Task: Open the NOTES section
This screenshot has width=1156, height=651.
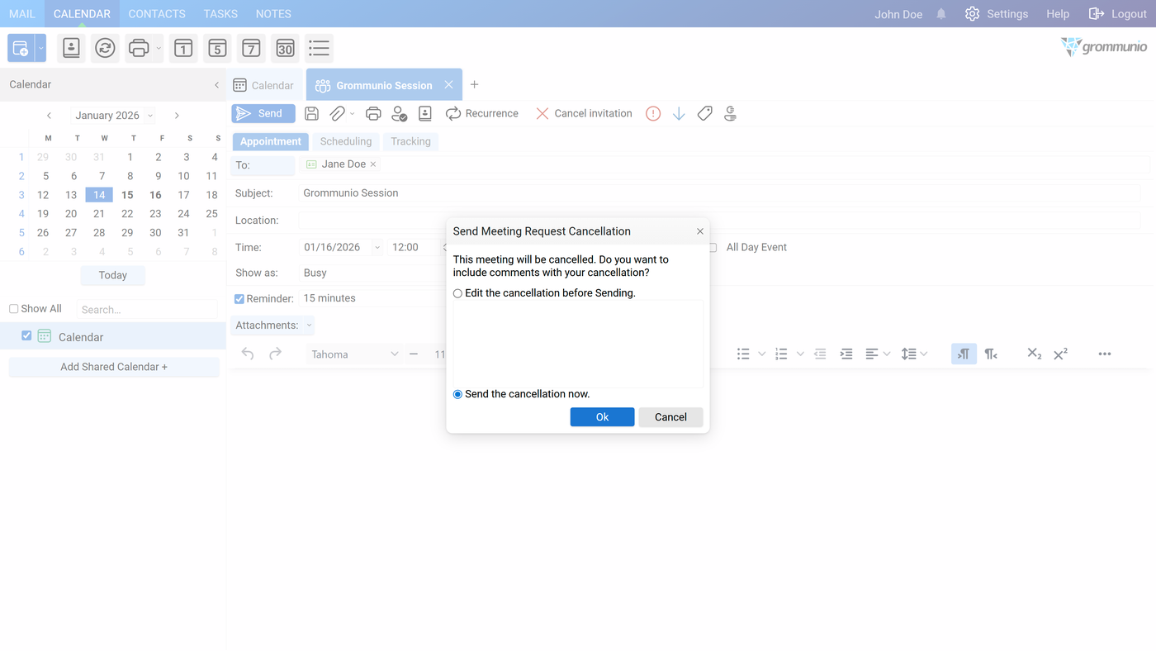Action: tap(273, 14)
